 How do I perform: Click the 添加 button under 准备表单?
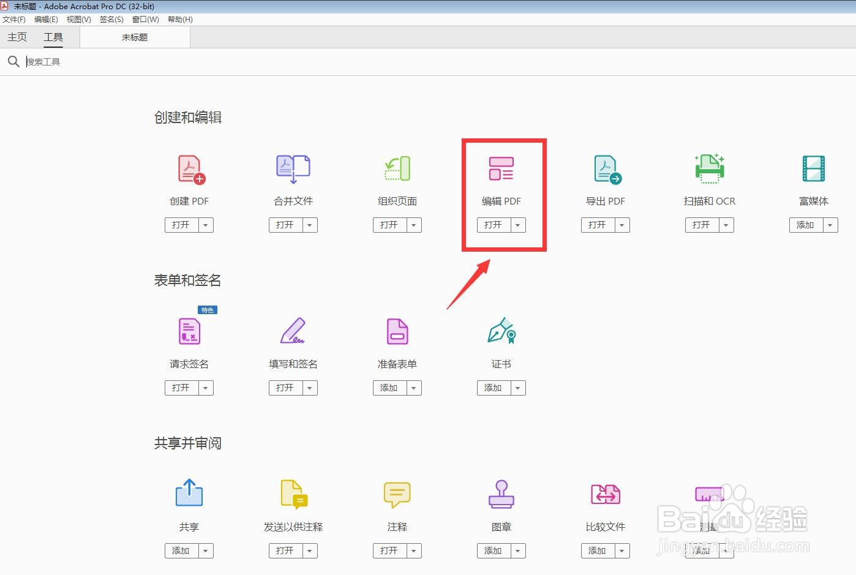(389, 388)
